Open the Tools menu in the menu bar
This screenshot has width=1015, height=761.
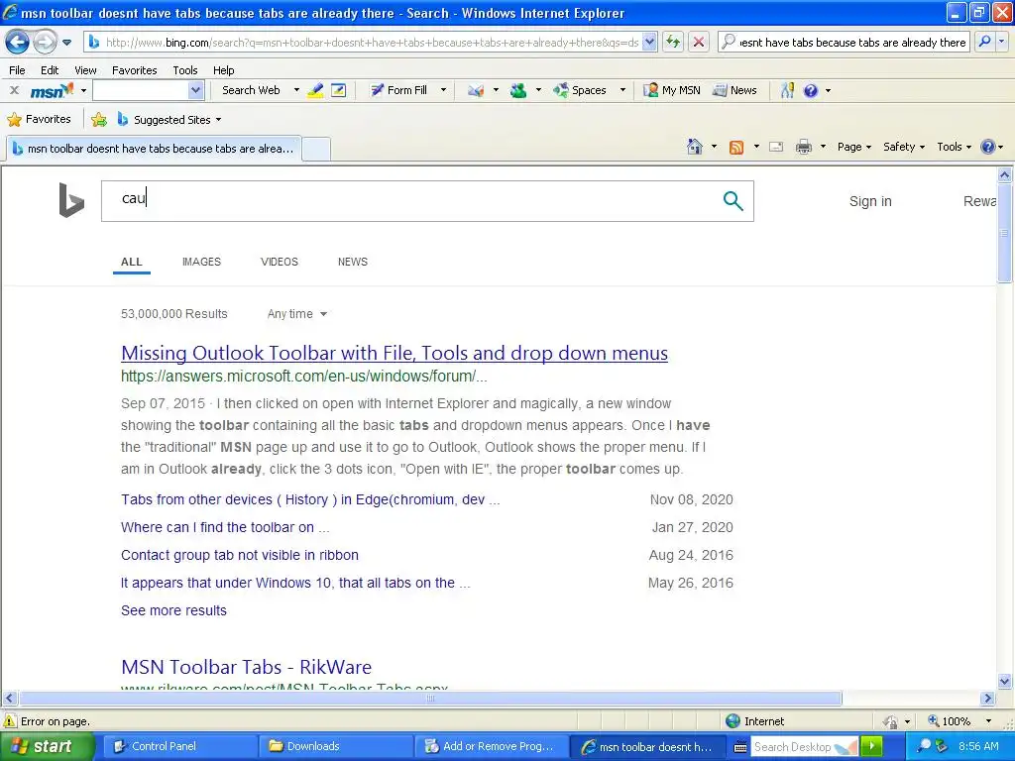(x=184, y=70)
